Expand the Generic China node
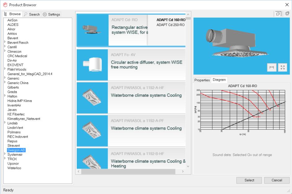The image size is (292, 194). [x=5, y=82]
